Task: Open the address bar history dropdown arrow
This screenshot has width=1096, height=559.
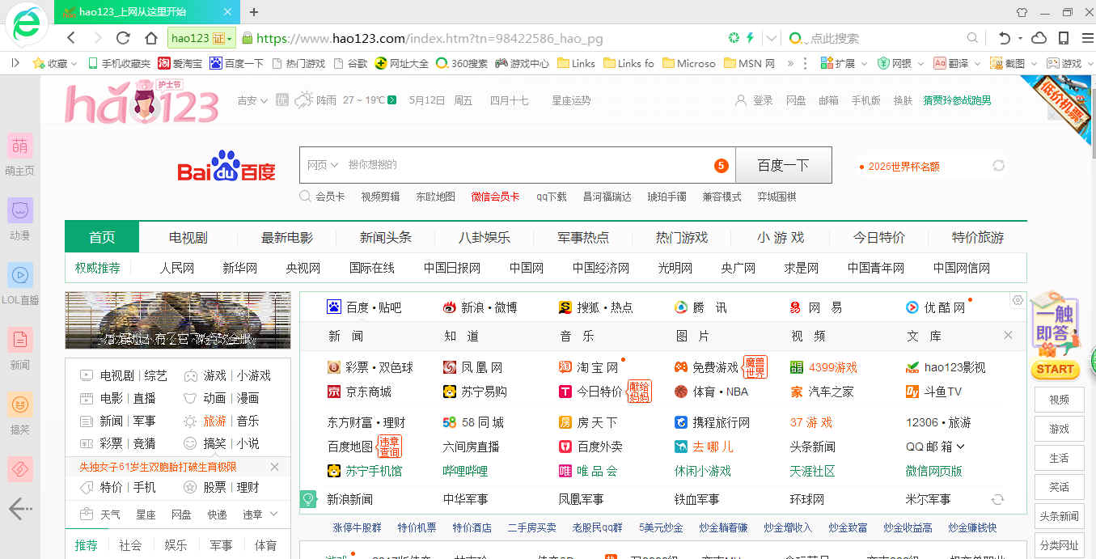Action: 772,38
